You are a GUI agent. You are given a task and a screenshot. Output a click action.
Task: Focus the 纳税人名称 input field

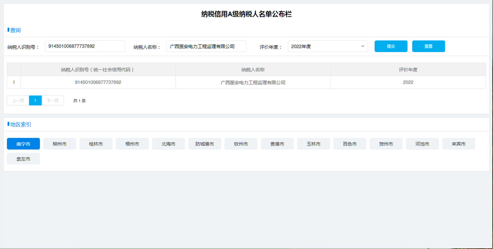point(206,46)
